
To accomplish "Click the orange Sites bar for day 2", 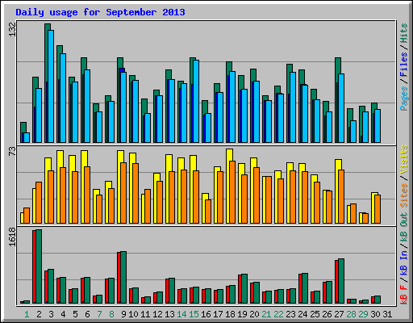I will click(x=39, y=203).
